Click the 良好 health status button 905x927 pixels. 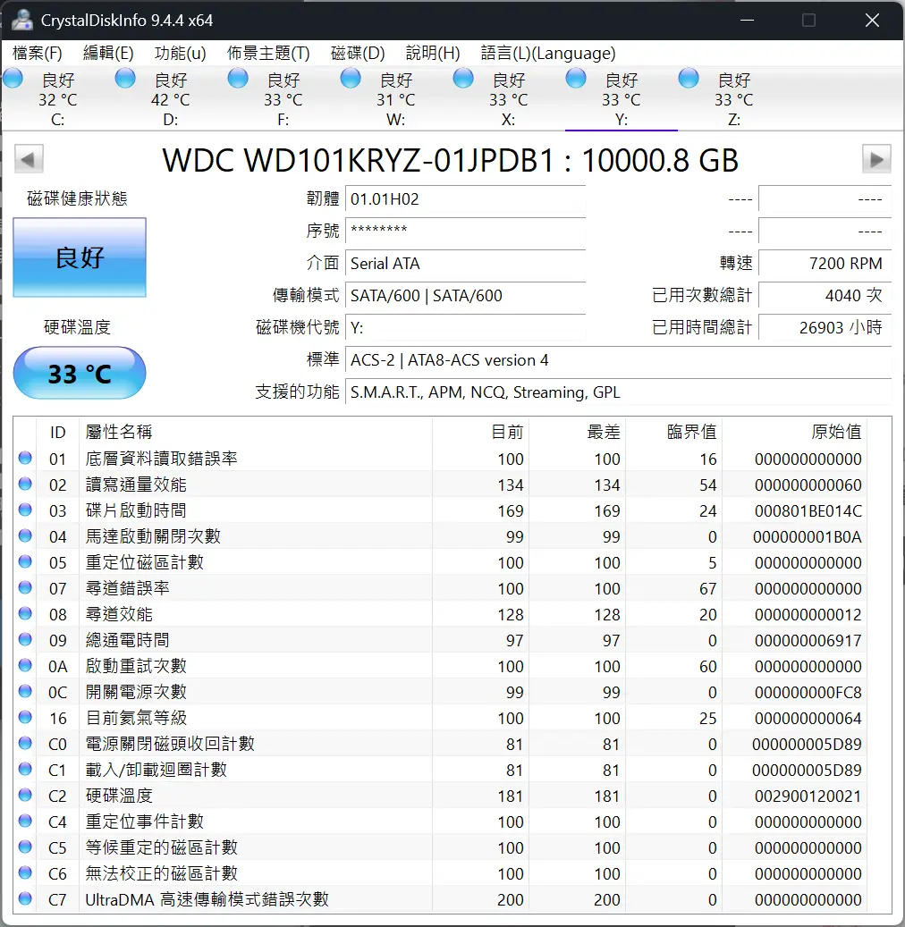[80, 257]
